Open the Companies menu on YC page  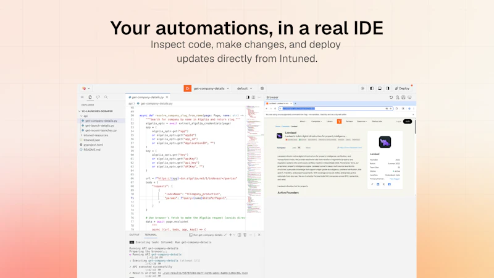click(316, 121)
